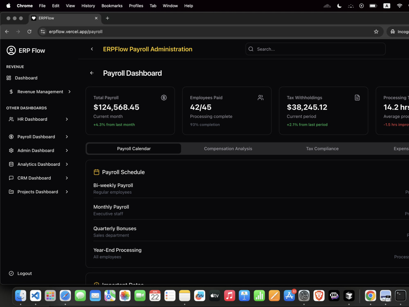Viewport: 409px width, 307px height.
Task: Expand the Revenue Management chevron
Action: 70,92
